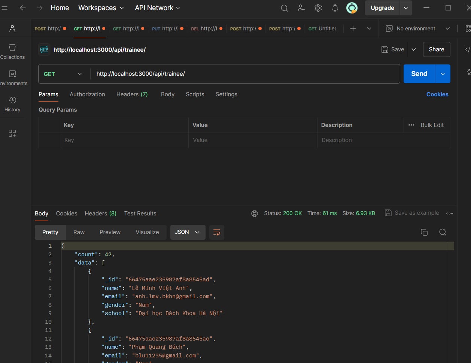View response Headers (8) tab
This screenshot has width=471, height=363.
[x=101, y=214]
